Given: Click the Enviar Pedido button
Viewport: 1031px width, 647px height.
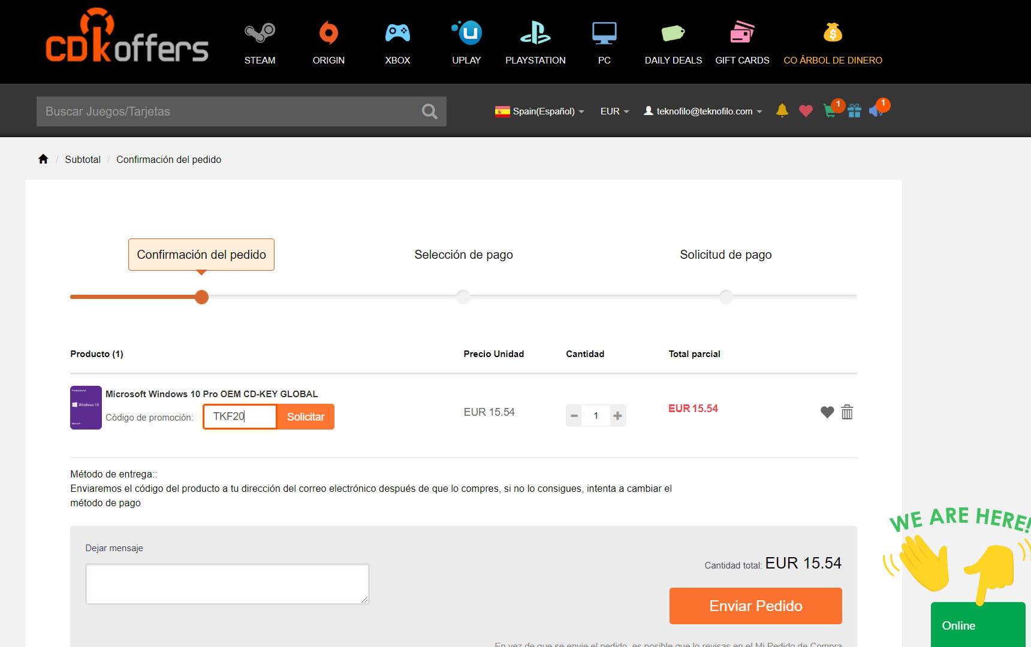Looking at the screenshot, I should tap(755, 606).
